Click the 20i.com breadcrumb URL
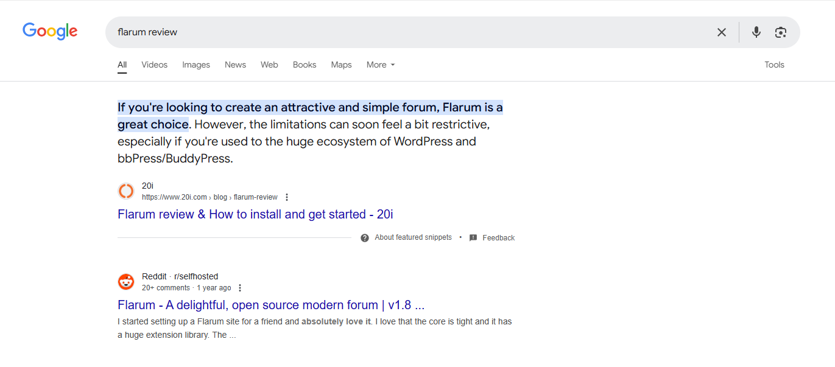 click(x=210, y=197)
